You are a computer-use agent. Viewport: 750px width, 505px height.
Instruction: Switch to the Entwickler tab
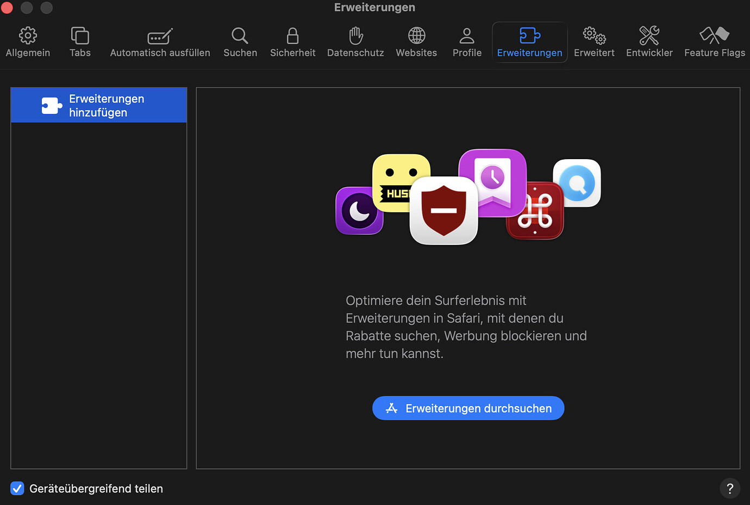649,42
